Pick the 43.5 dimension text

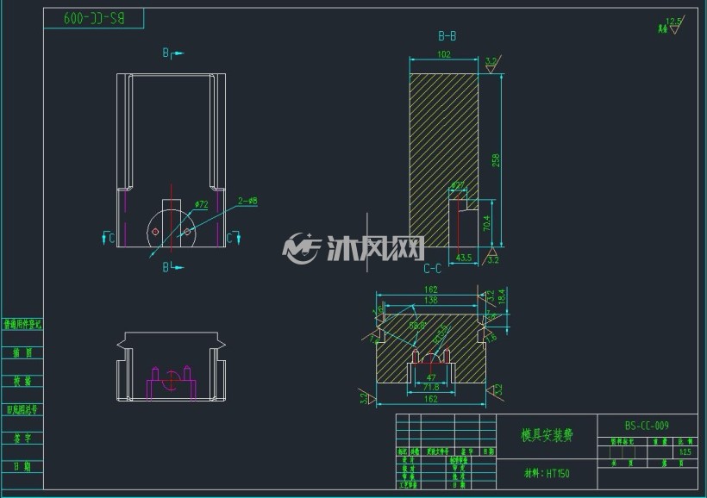(464, 258)
